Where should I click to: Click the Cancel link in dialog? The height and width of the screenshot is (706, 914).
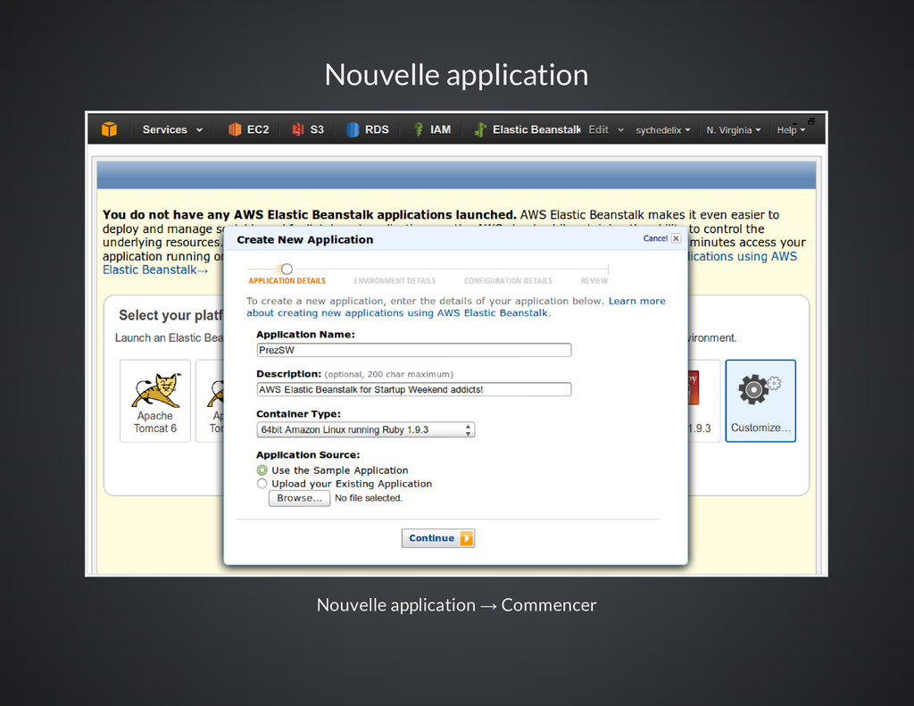655,238
